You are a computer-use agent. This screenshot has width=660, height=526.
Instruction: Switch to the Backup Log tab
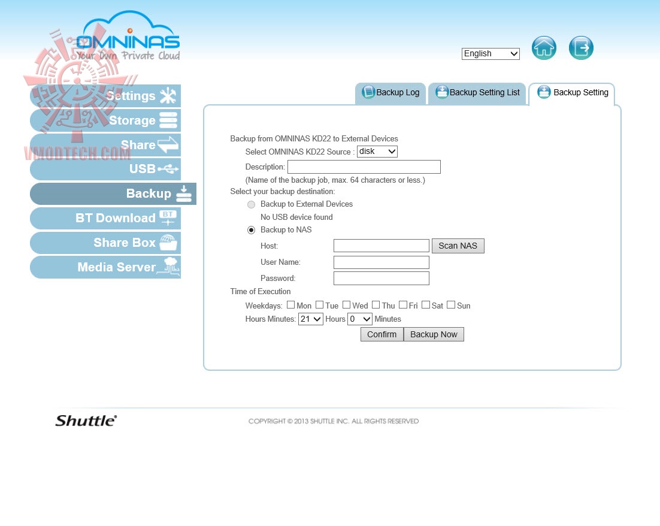point(390,93)
